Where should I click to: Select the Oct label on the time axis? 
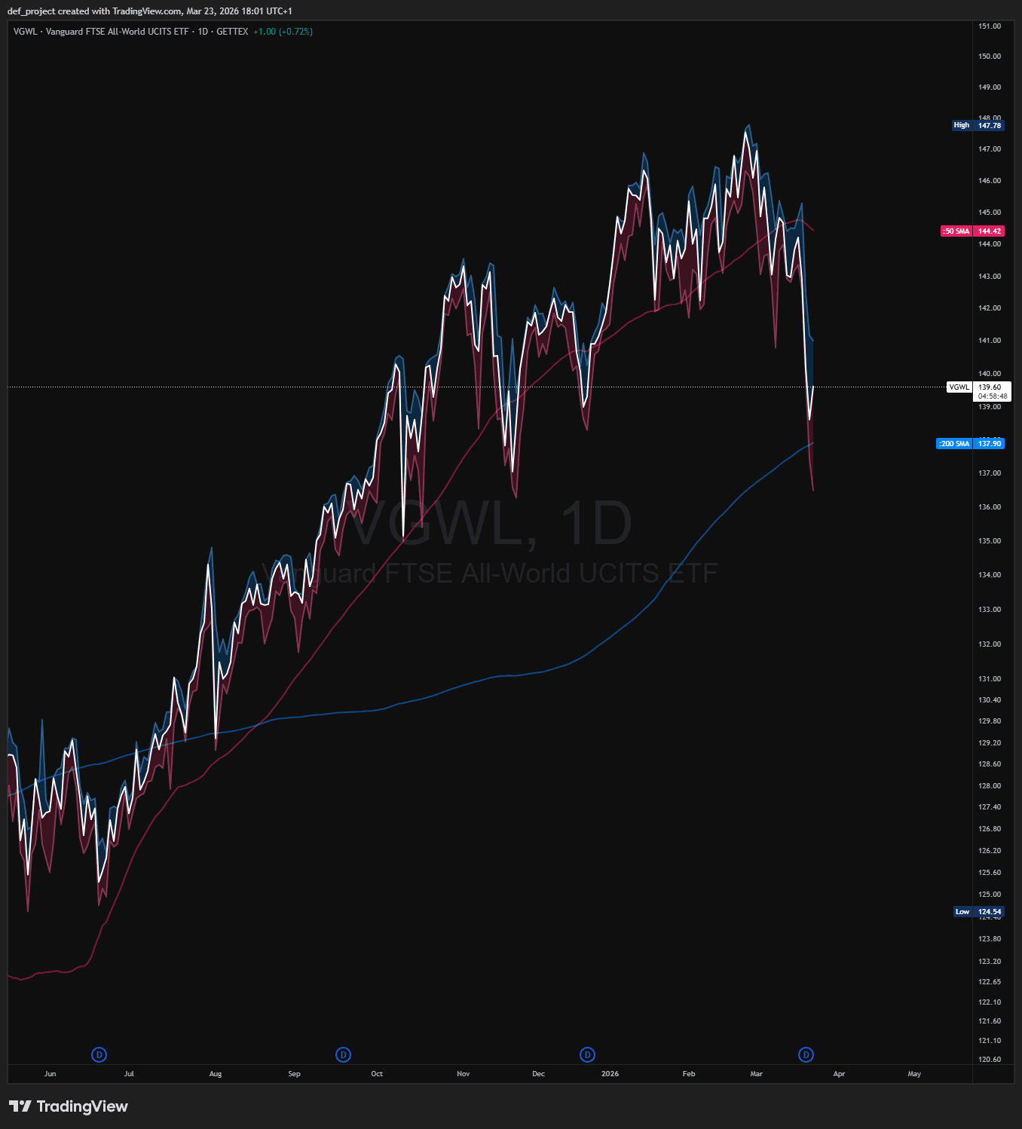pos(377,1074)
